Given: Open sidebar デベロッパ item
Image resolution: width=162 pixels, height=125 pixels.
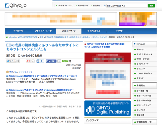Looking at the screenshot, I should tap(145, 49).
